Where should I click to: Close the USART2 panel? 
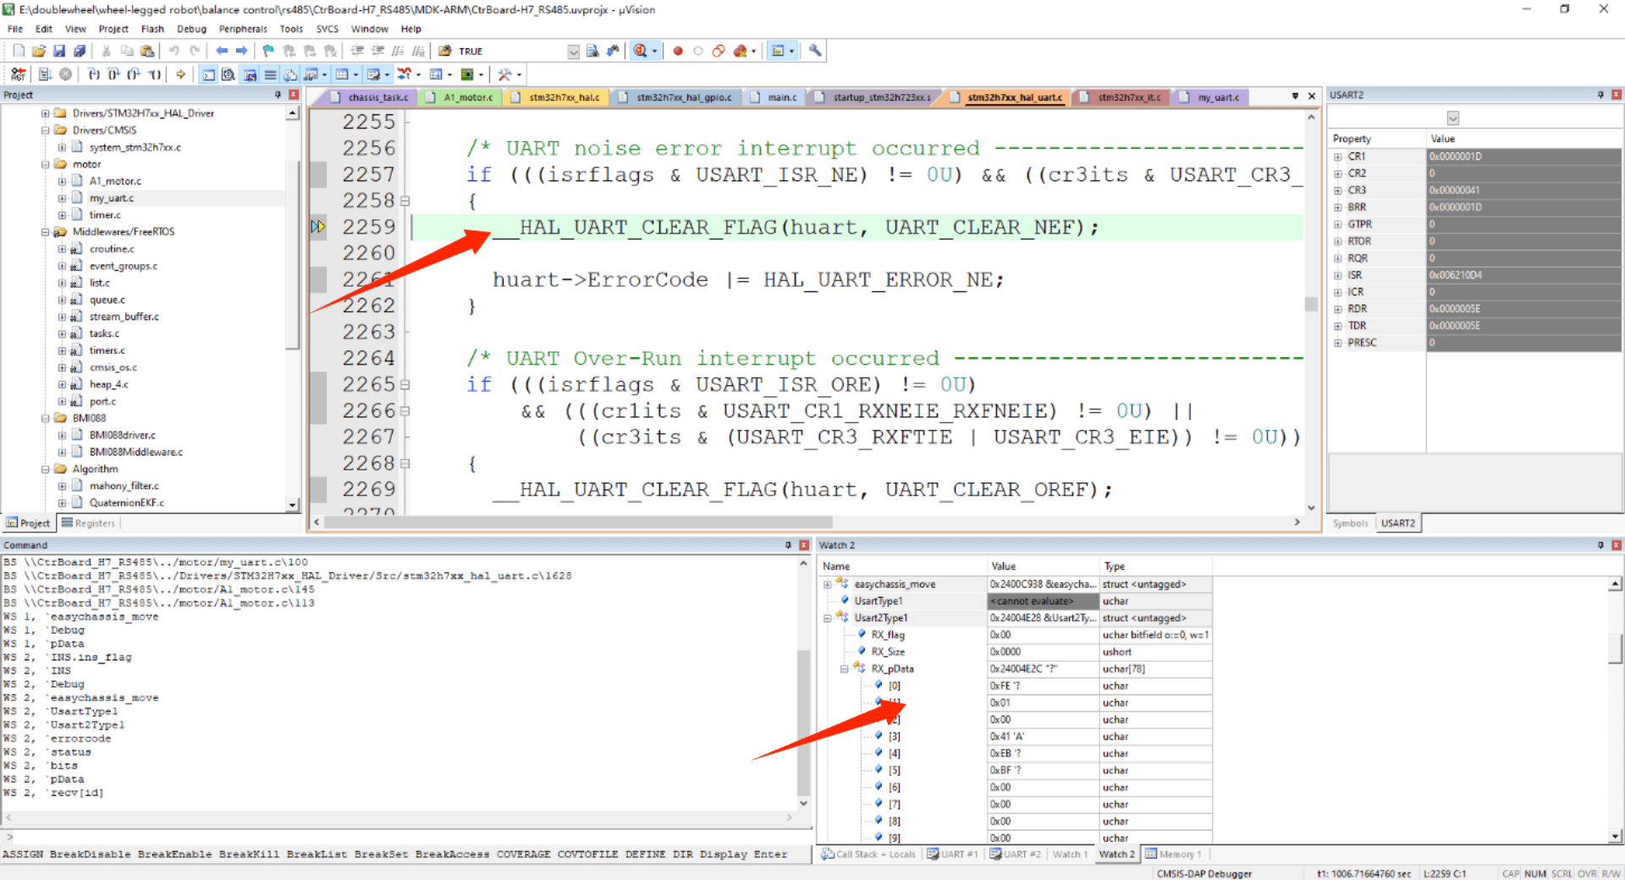(1616, 95)
